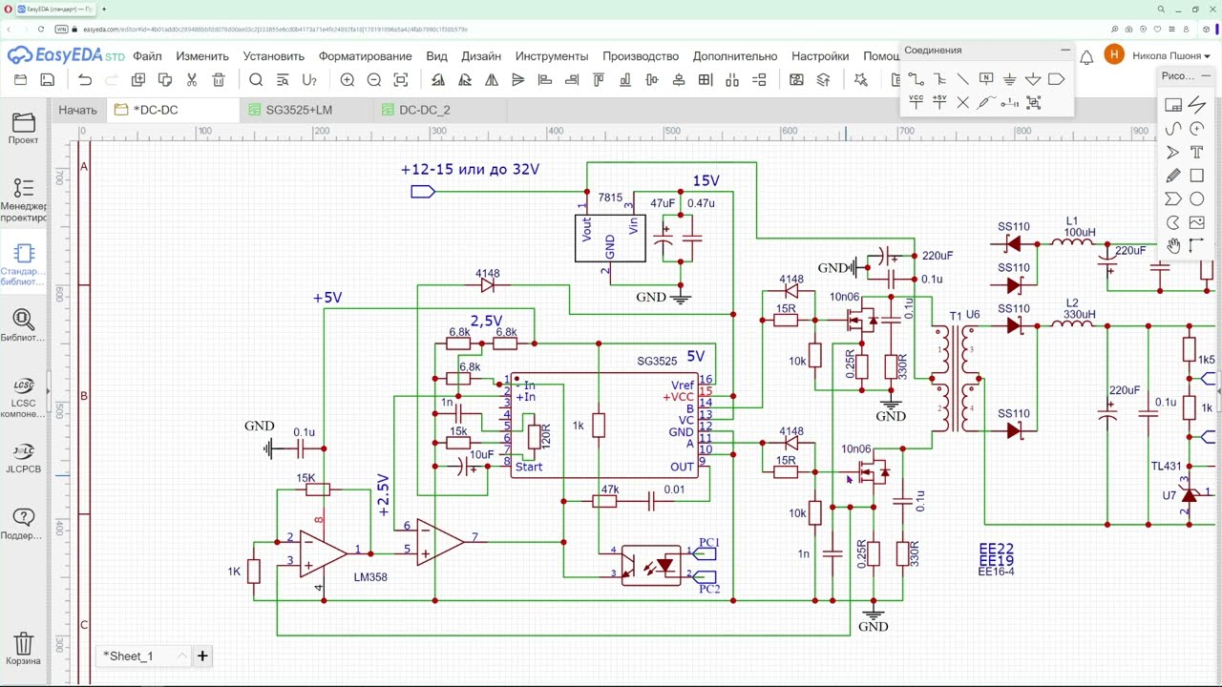This screenshot has height=687, width=1222.
Task: Open LCSC компоненты sidebar panel
Action: 24,398
